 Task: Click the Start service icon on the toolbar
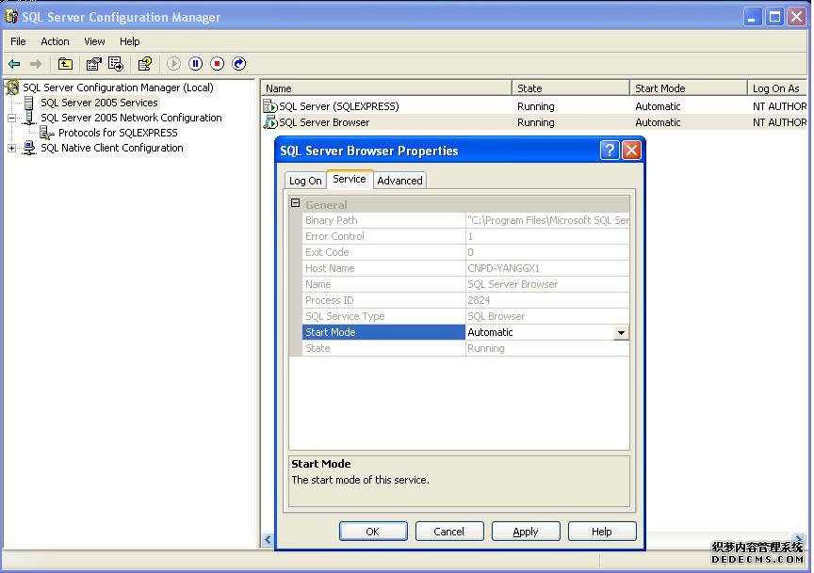point(174,64)
